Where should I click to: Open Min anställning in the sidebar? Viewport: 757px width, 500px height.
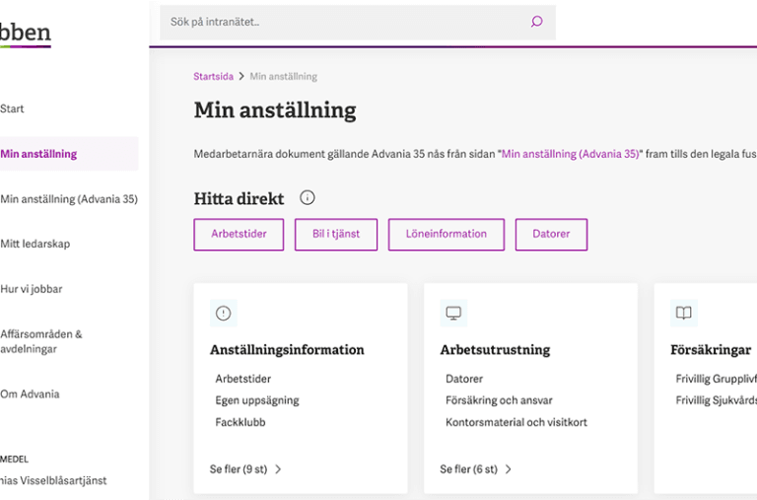(39, 154)
